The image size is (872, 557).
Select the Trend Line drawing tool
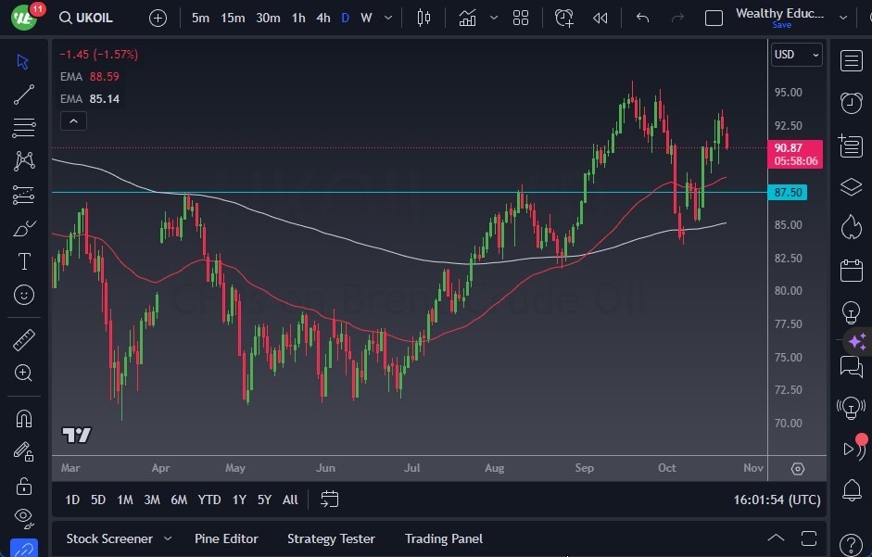pyautogui.click(x=24, y=94)
